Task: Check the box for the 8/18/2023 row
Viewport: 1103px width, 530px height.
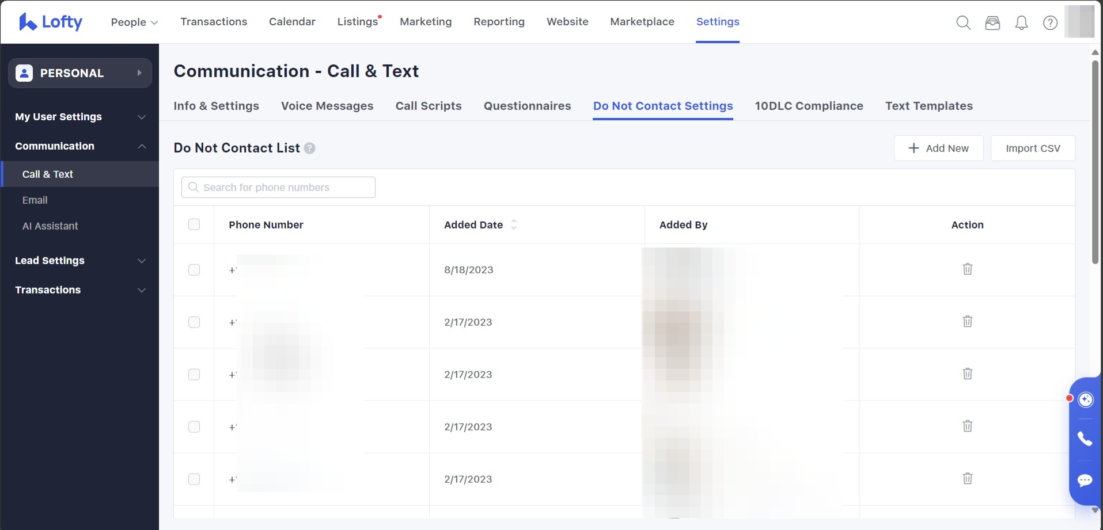Action: point(194,270)
